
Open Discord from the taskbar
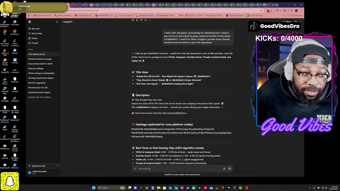[x=135, y=188]
